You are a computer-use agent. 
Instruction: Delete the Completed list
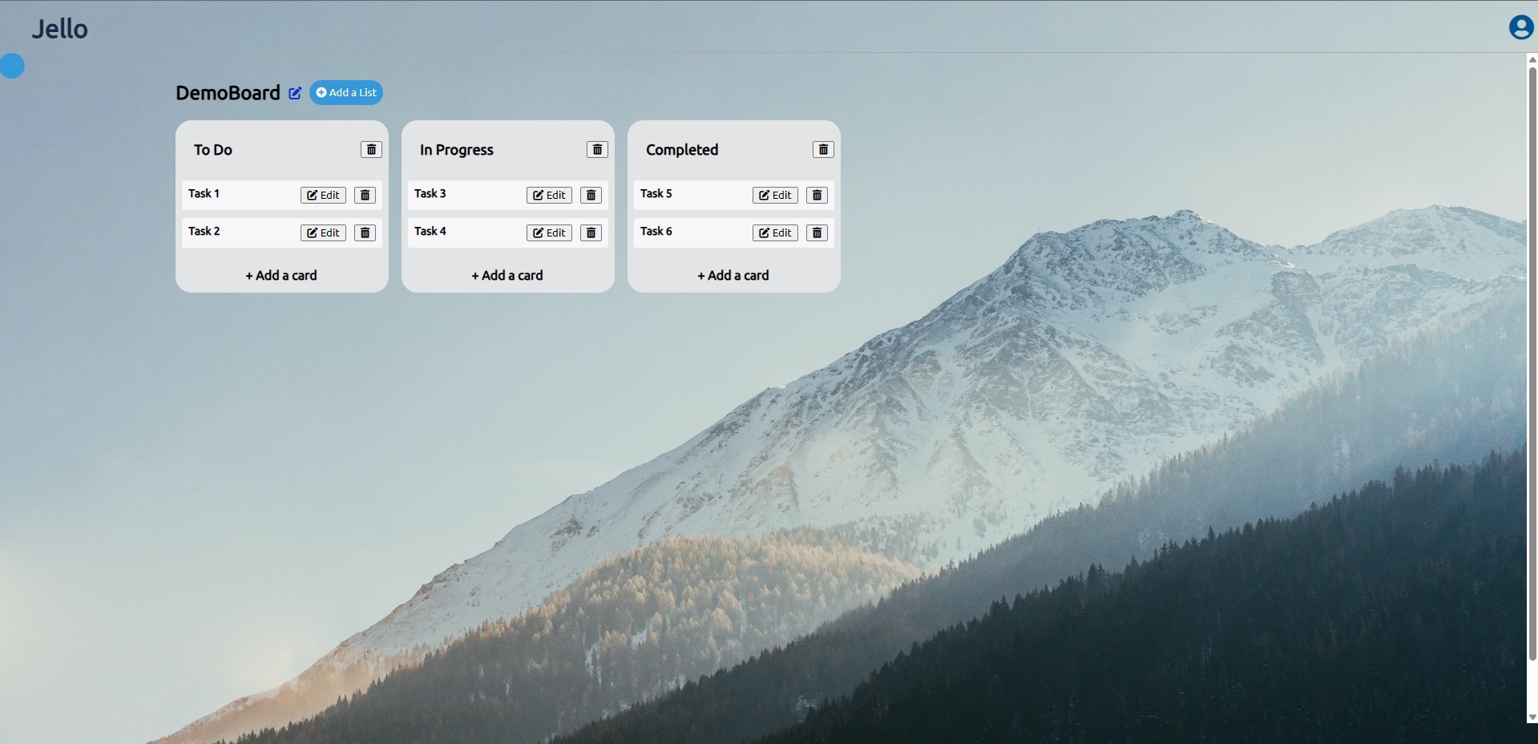823,150
